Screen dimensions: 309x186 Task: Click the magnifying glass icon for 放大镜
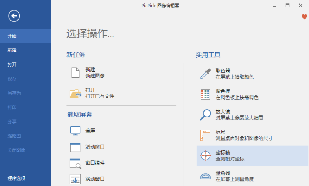coord(205,115)
